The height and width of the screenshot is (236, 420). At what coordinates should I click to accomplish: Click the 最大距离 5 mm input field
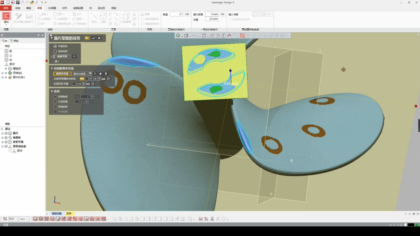point(212,14)
